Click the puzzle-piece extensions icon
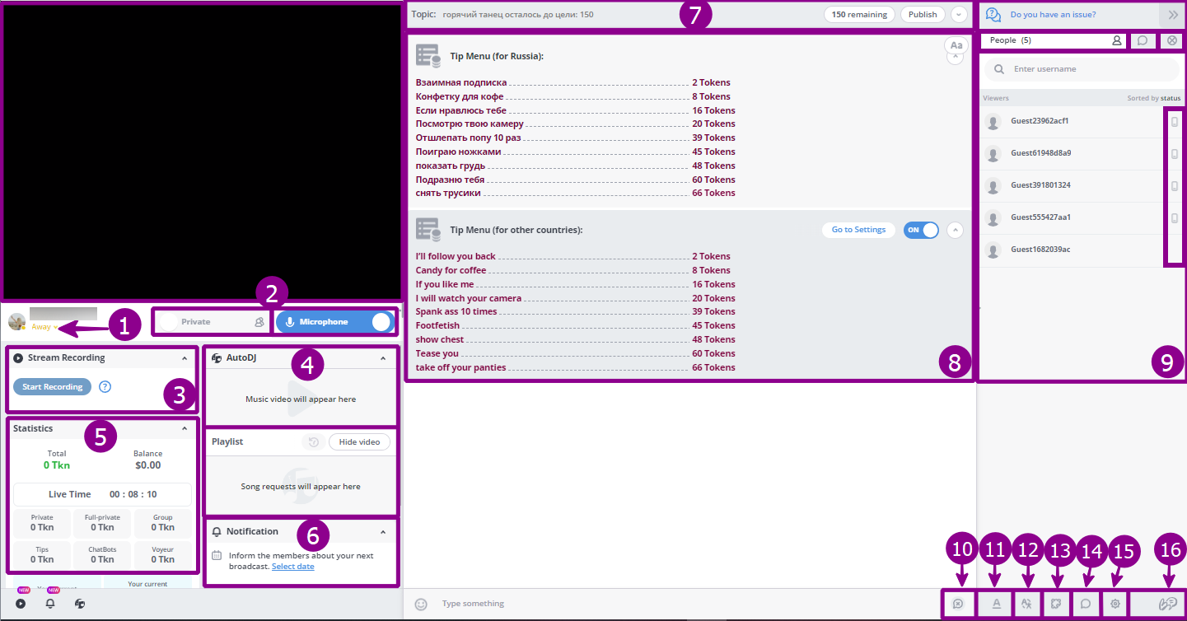Viewport: 1187px width, 621px height. pos(1055,604)
